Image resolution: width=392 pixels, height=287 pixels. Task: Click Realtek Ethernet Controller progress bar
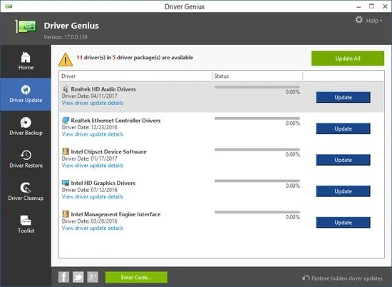[x=257, y=119]
